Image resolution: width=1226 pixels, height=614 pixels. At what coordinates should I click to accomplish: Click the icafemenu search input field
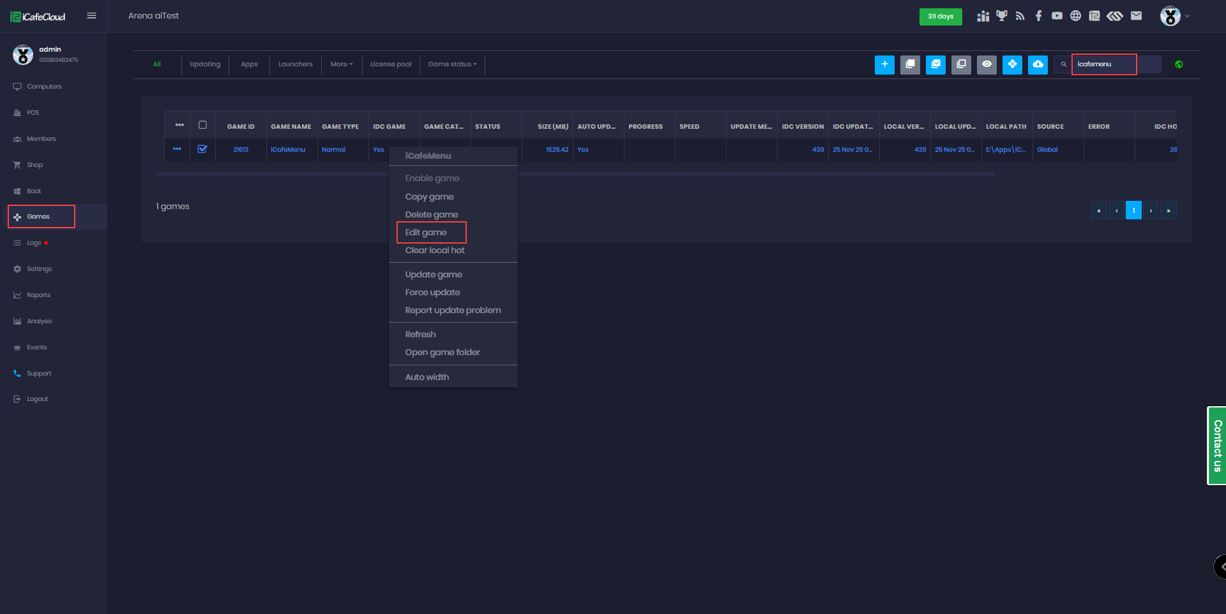click(1104, 64)
